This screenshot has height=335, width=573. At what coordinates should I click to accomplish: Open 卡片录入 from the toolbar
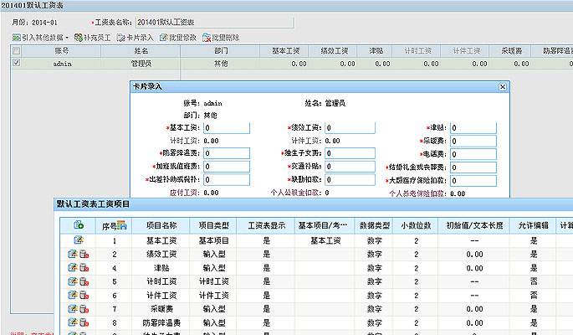click(x=135, y=38)
